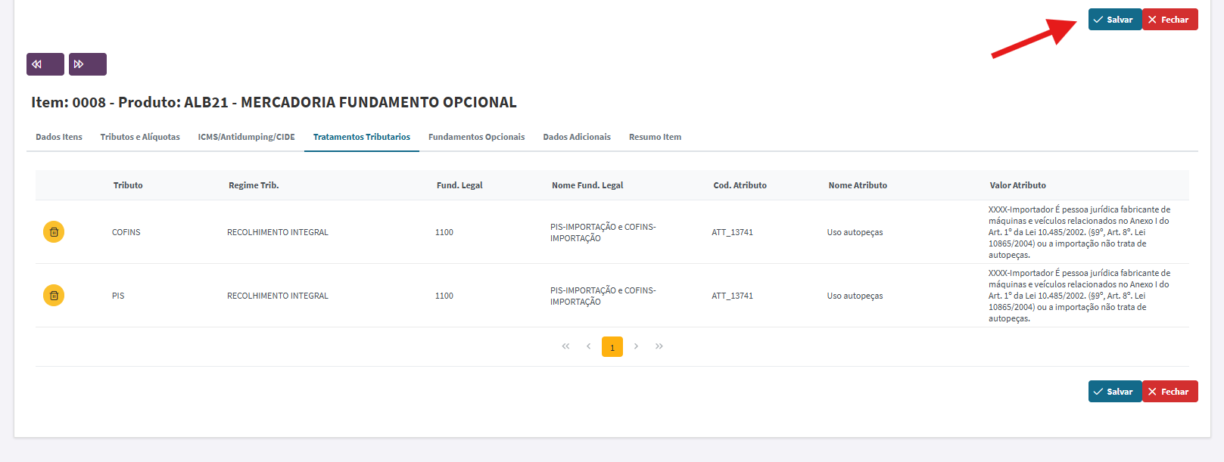Click the Item 0008 product heading
Image resolution: width=1224 pixels, height=462 pixels.
(x=274, y=102)
